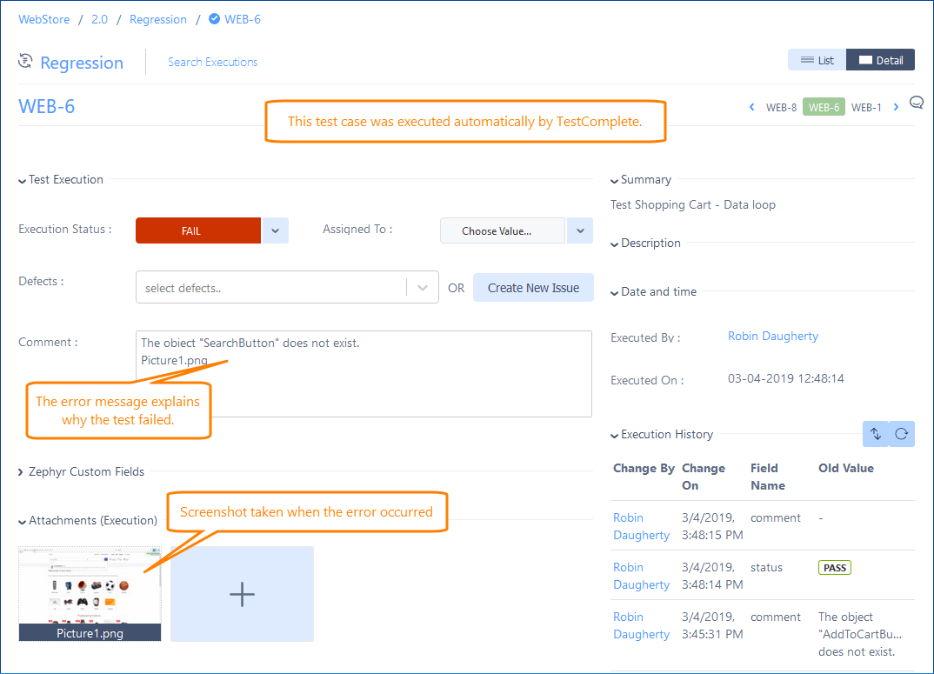Click the Robin Daugherty executed-by link

point(772,336)
